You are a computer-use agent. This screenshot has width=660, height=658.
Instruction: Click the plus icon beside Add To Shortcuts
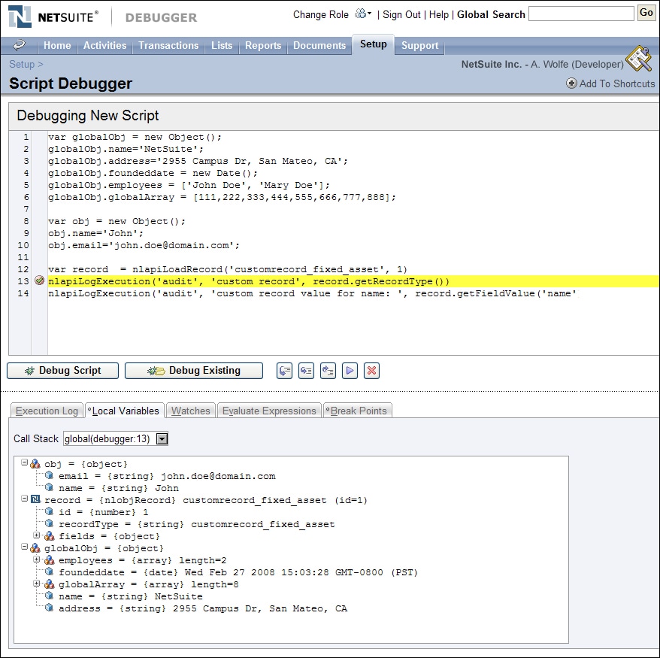pos(571,83)
